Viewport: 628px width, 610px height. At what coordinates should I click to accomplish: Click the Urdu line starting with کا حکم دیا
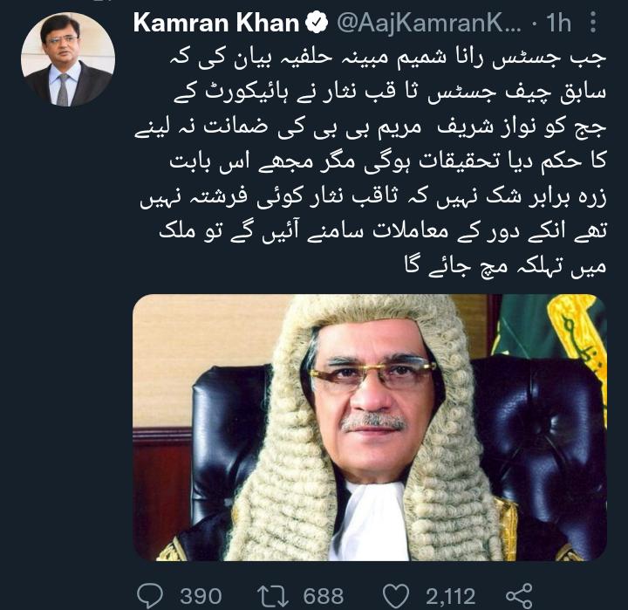tap(387, 162)
